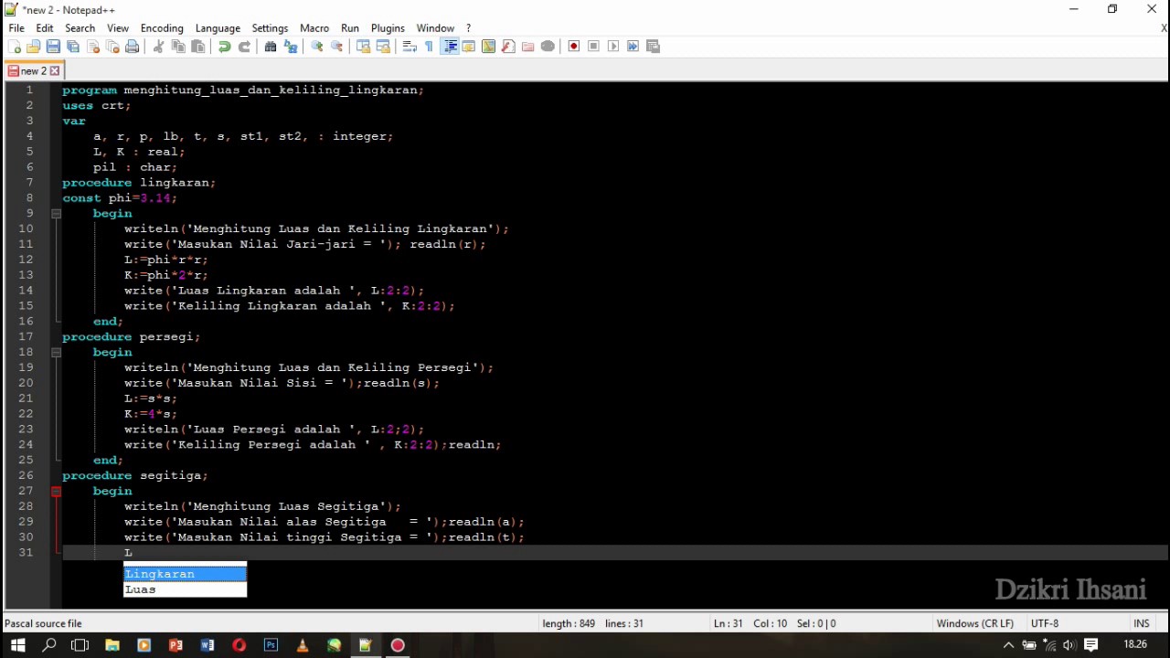Toggle synchronized horizontal scrolling
1170x658 pixels.
pos(383,47)
